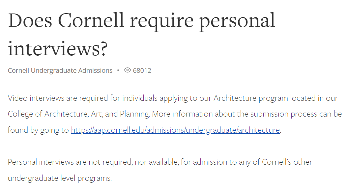The height and width of the screenshot is (189, 347).
Task: Click the word 'Cornell' in the heading
Action: point(91,20)
